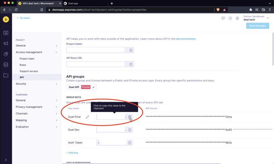Open Roles settings

tap(23, 65)
